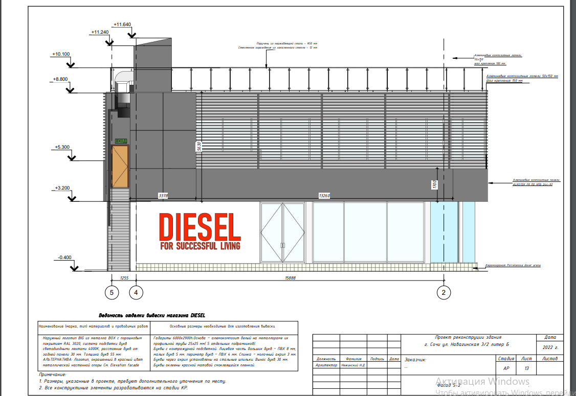
Task: Select the vertical 1700 dimension
Action: (435, 184)
